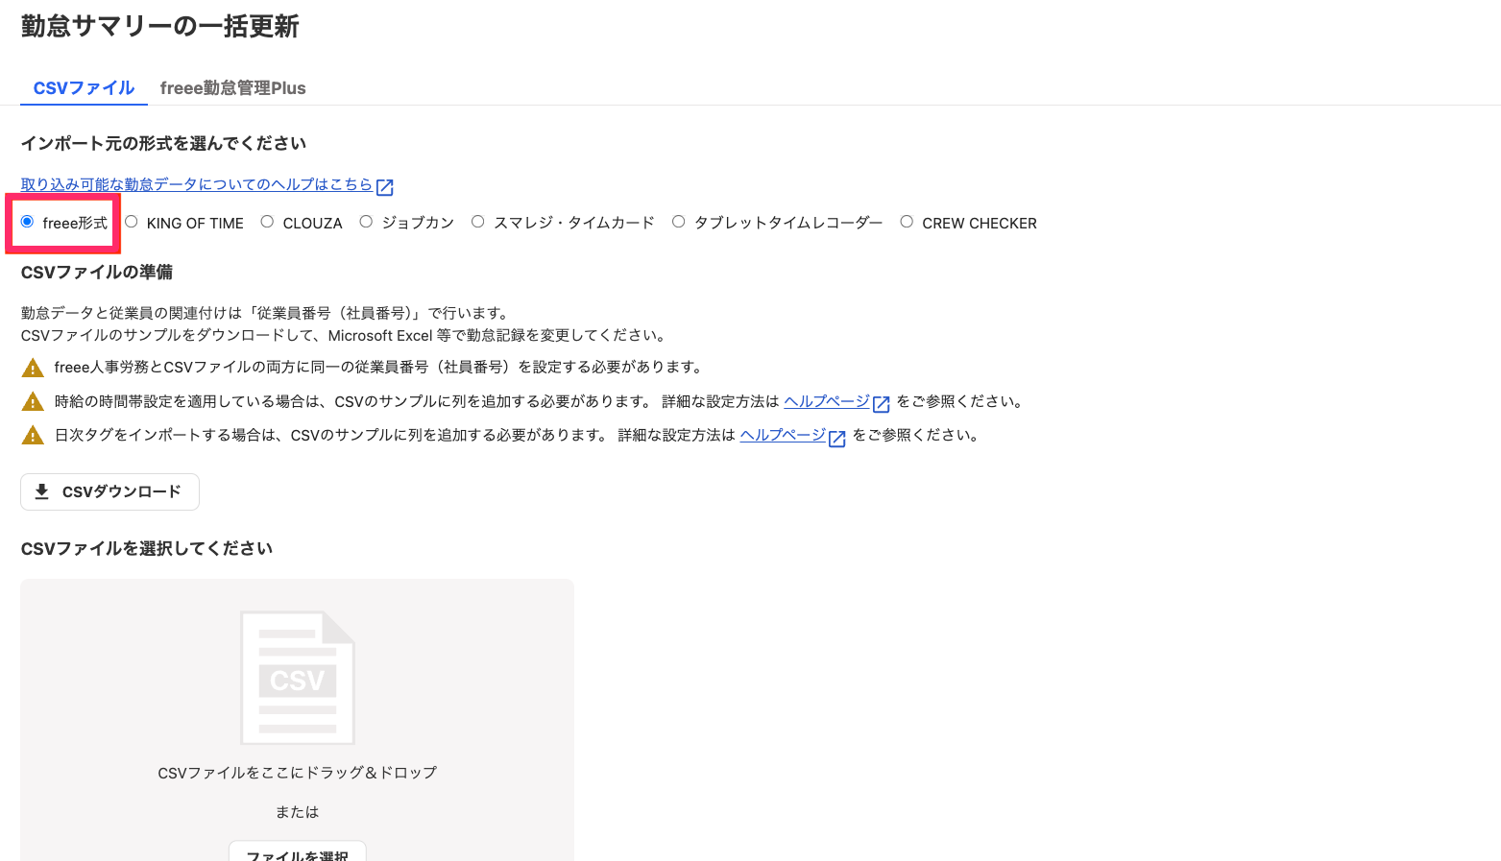This screenshot has width=1501, height=861.
Task: Open ヘルプページ link in 日次タグ line
Action: (x=783, y=435)
